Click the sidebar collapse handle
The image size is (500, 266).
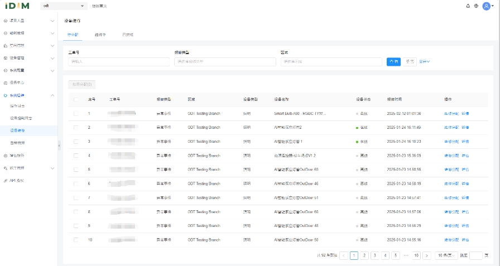(59, 146)
